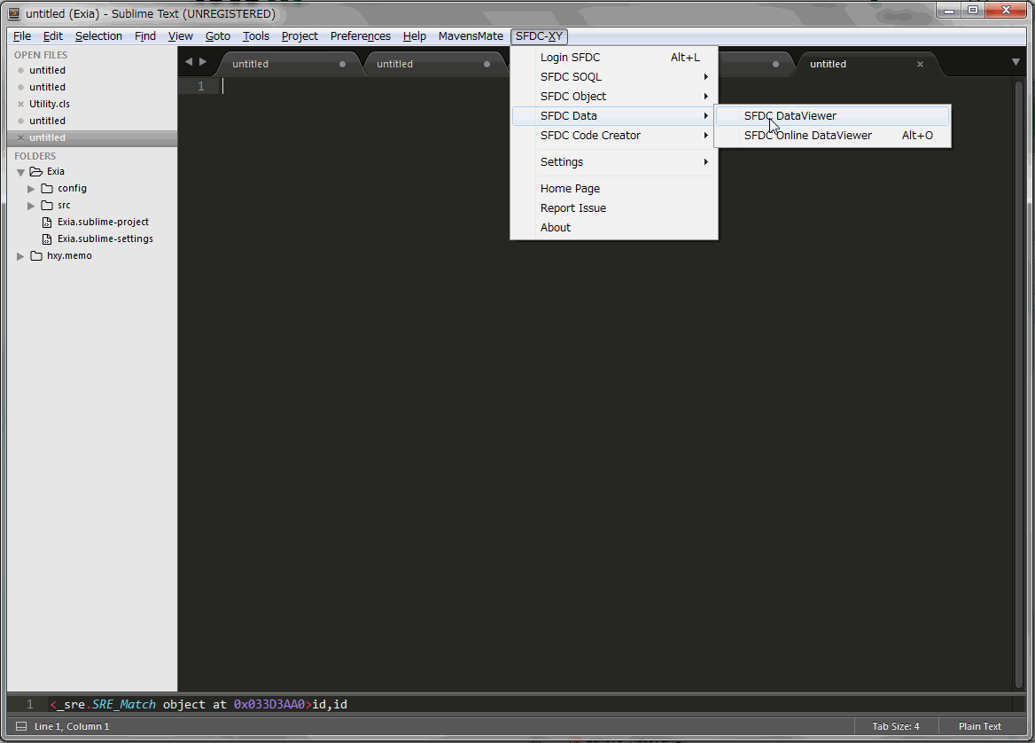1035x743 pixels.
Task: Open the Preferences menu
Action: point(361,36)
